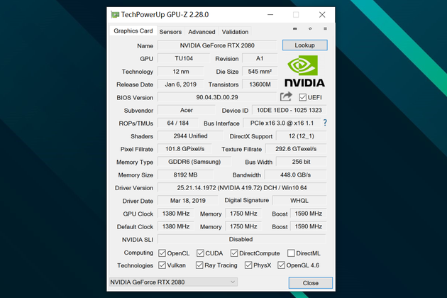Switch to the Validation tab
This screenshot has height=298, width=447.
click(235, 32)
